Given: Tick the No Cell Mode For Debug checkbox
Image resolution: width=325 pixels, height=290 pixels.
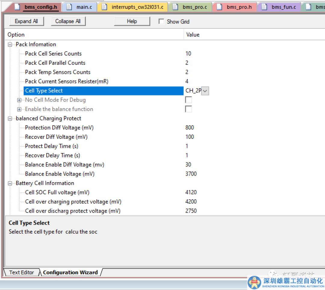Looking at the screenshot, I should [188, 100].
